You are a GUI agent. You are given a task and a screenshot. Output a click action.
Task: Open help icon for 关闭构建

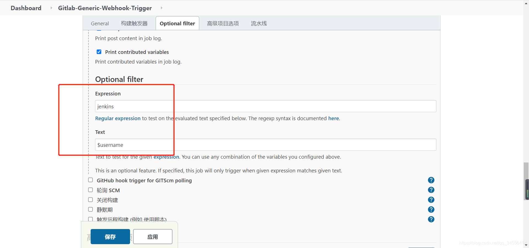431,200
